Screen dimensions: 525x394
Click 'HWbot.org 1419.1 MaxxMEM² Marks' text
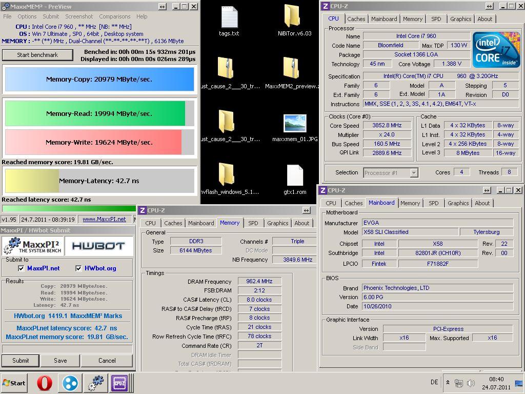[x=68, y=316]
